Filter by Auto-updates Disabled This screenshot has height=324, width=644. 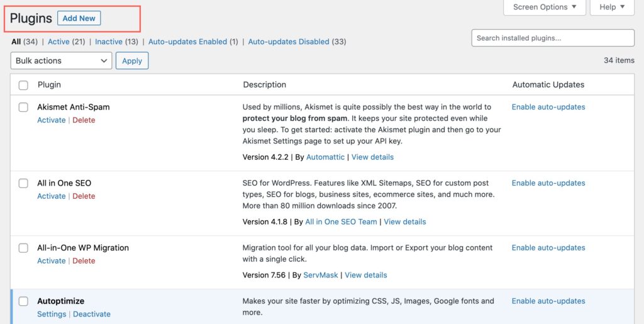[289, 42]
